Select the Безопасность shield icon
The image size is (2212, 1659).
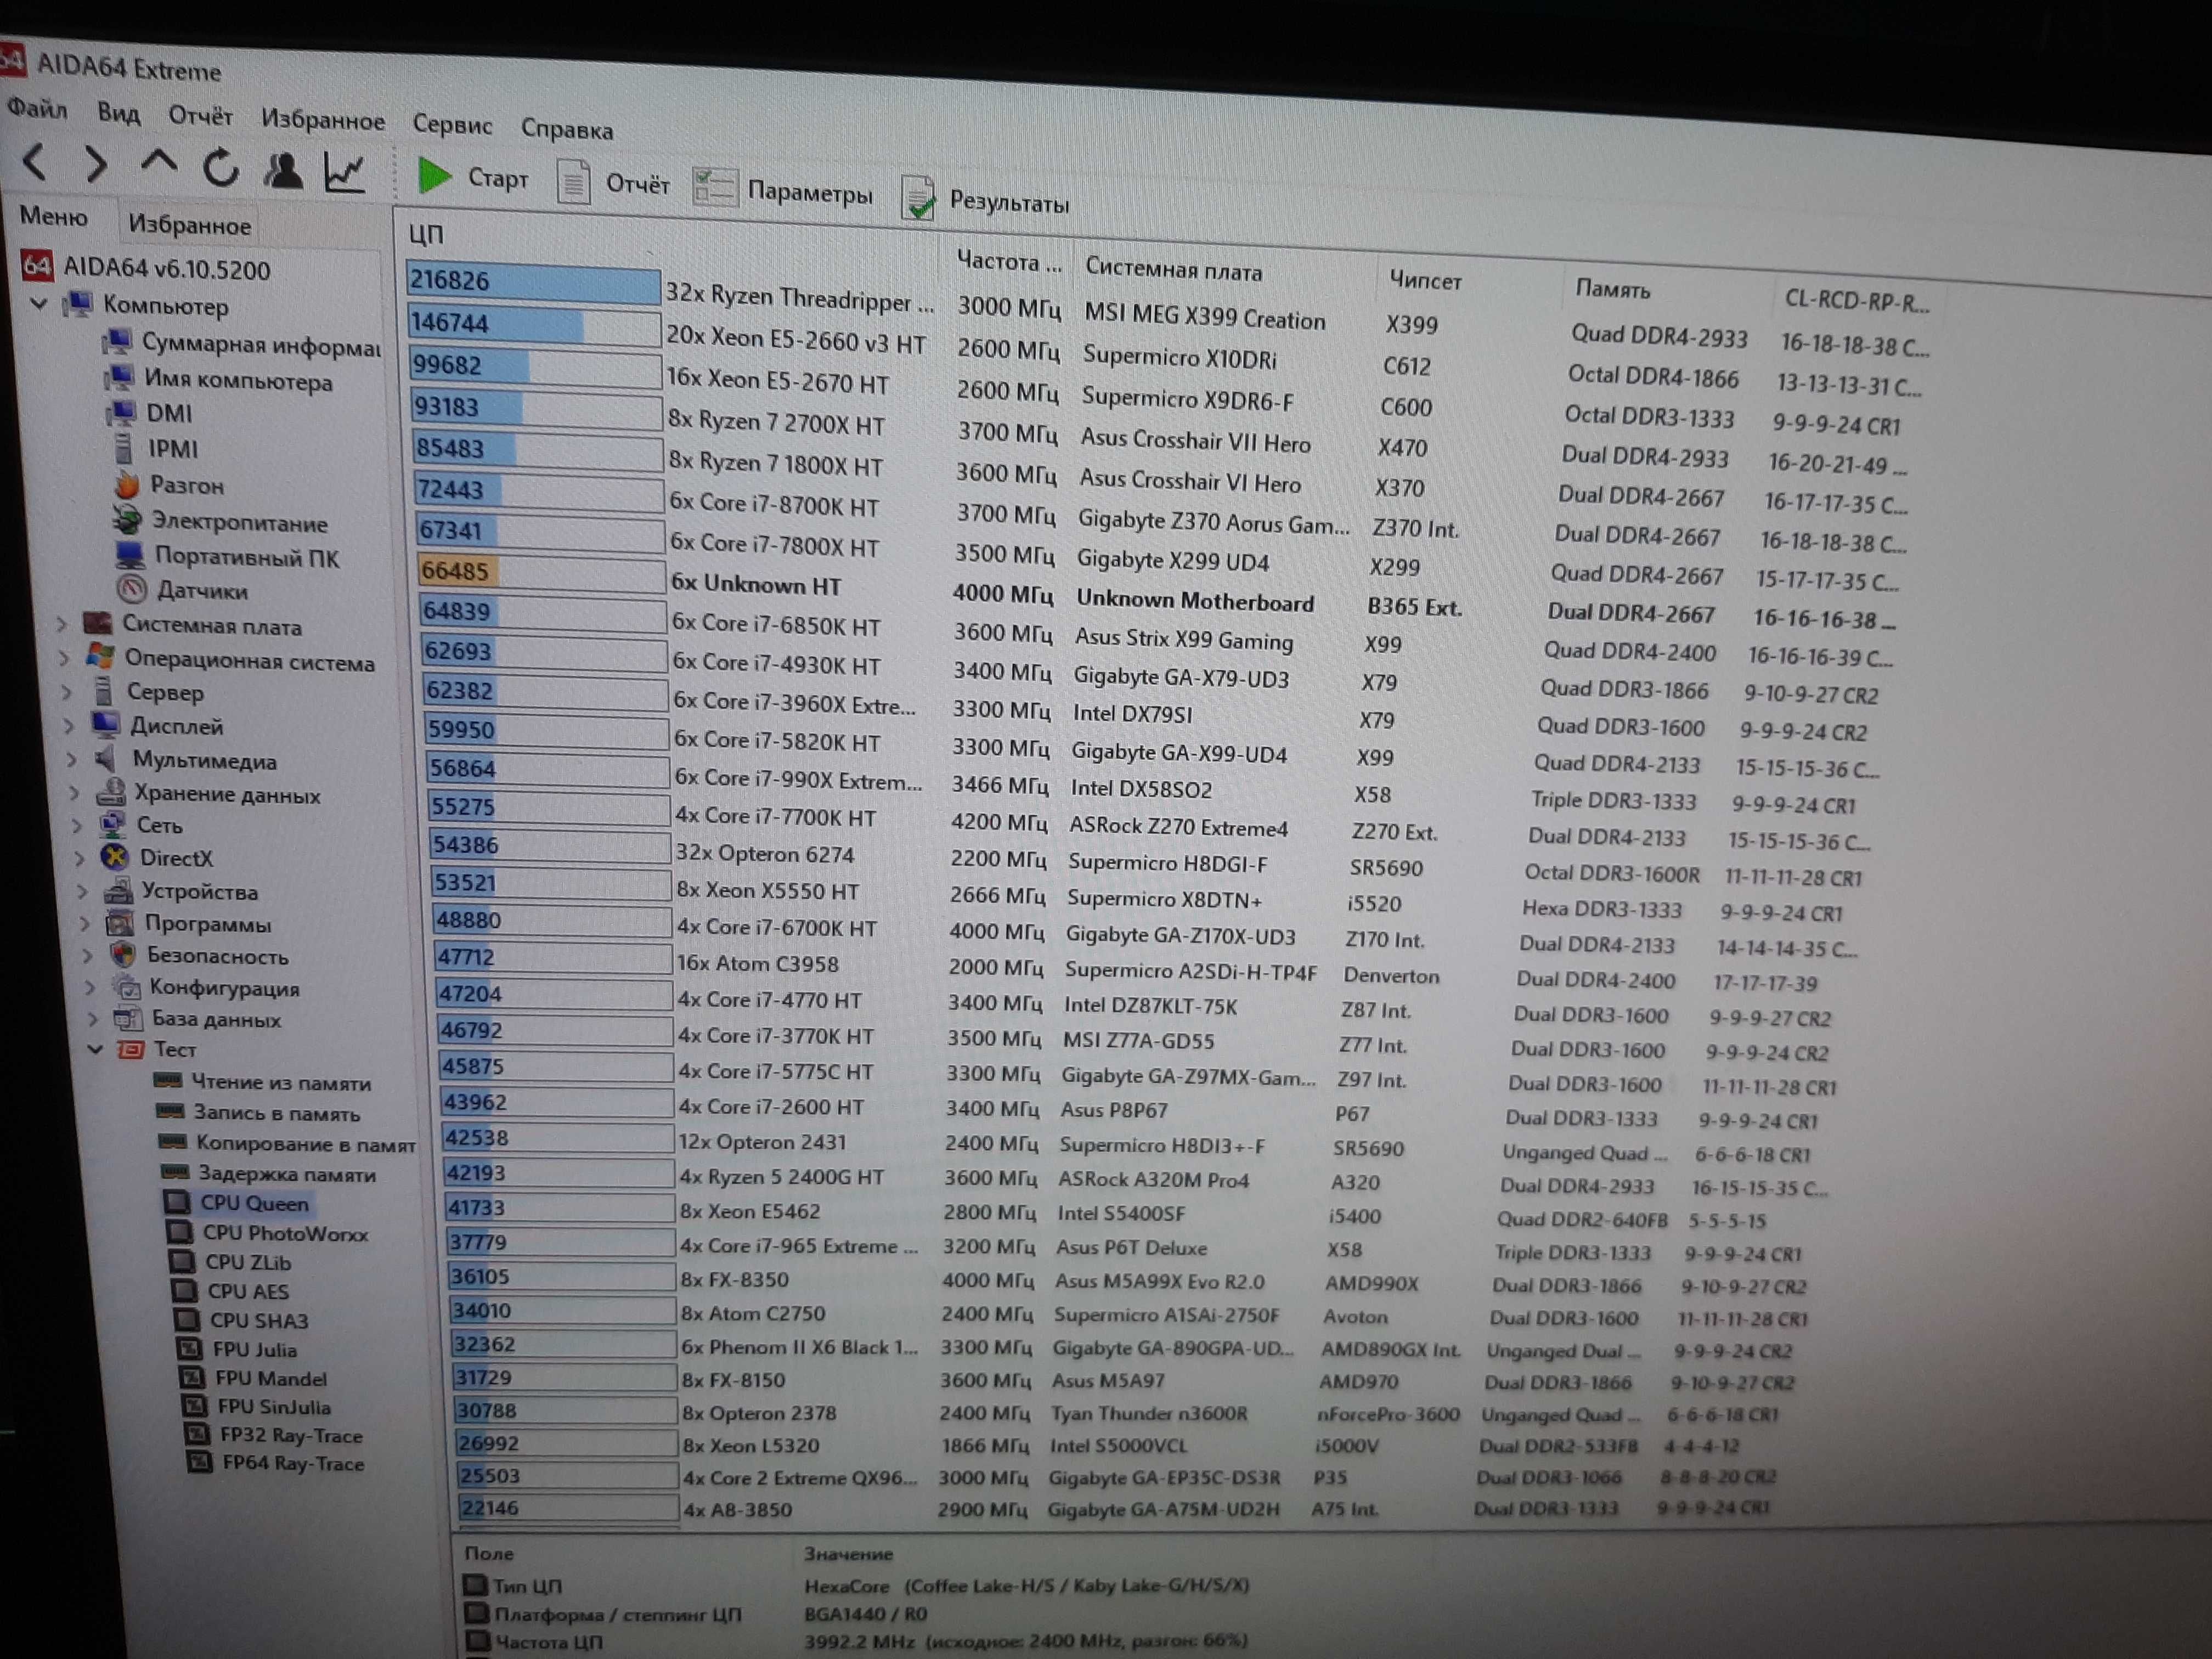click(123, 955)
